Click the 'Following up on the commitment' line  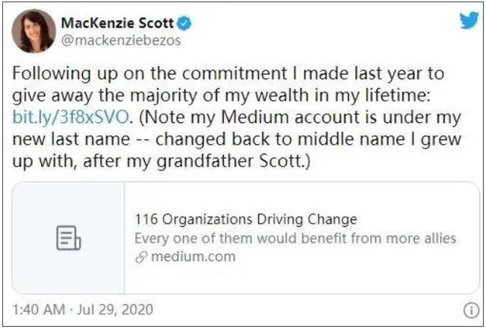click(229, 74)
